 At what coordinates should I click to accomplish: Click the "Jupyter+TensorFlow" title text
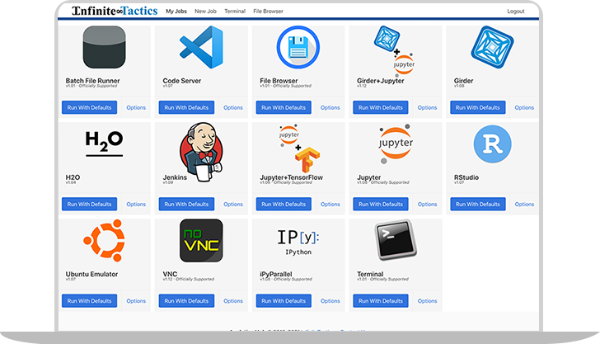click(291, 177)
